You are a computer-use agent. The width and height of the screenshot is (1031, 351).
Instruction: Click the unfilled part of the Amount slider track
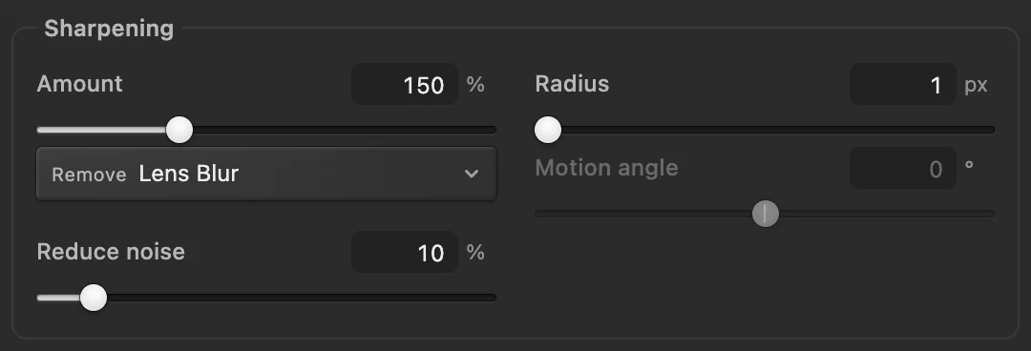click(345, 130)
